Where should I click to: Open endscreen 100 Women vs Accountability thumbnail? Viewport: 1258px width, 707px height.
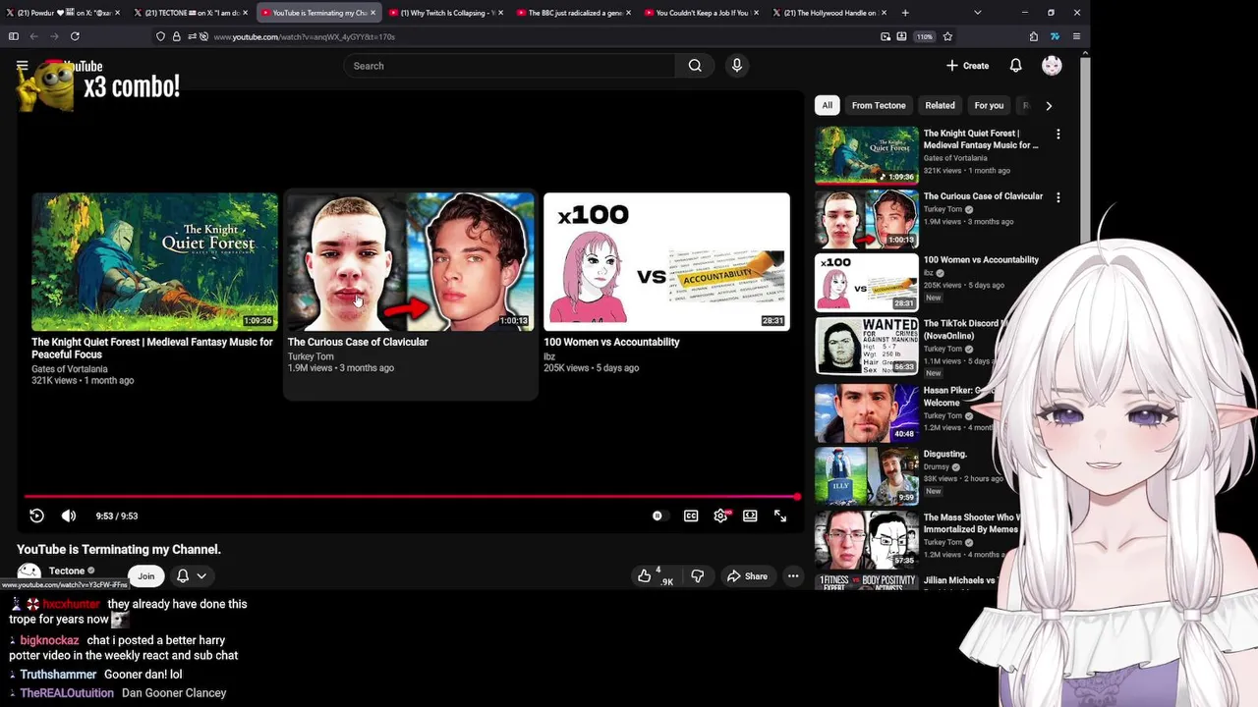pos(666,261)
